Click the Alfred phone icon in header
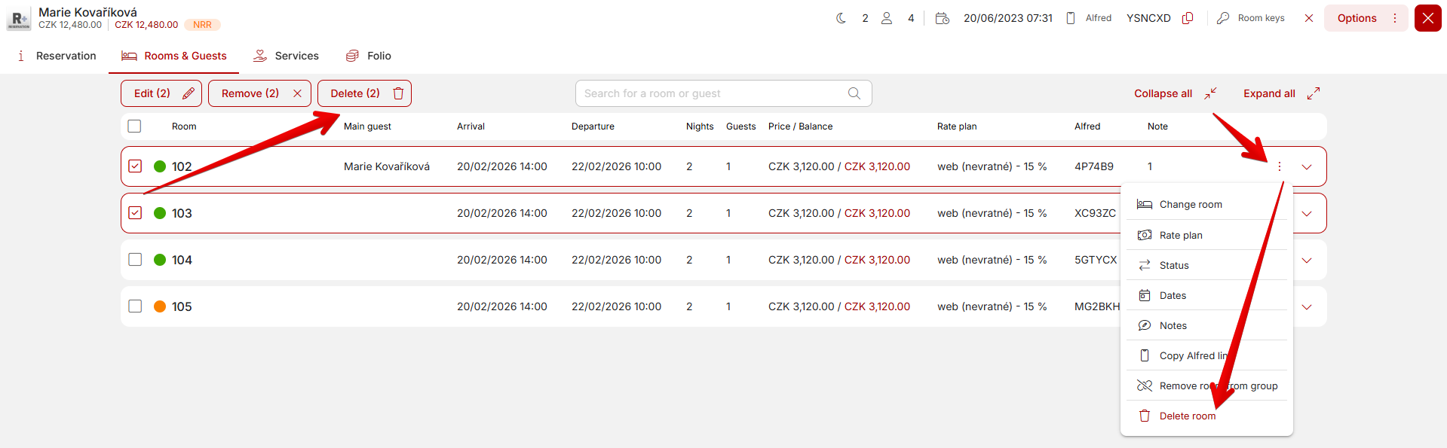This screenshot has height=448, width=1447. (1071, 18)
